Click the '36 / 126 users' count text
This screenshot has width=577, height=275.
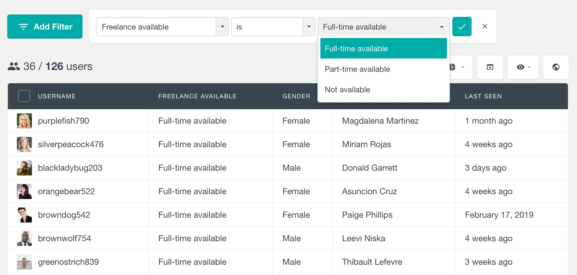(x=58, y=66)
